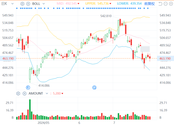Click the tallest green volume bar

click(30, 109)
